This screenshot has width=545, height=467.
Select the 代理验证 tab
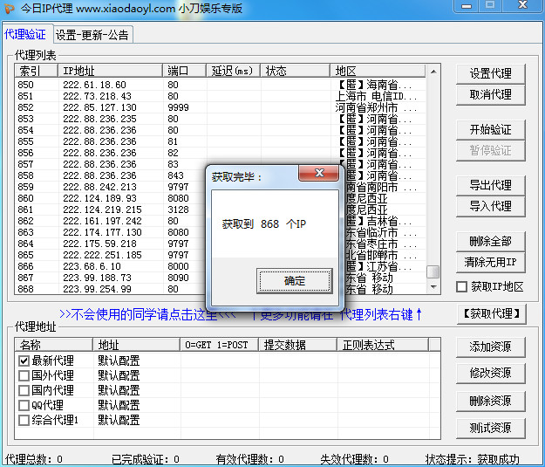pos(25,35)
